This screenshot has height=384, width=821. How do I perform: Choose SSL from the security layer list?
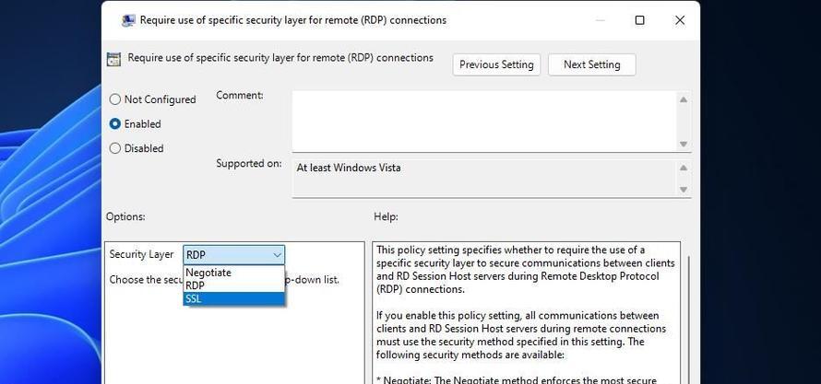194,298
